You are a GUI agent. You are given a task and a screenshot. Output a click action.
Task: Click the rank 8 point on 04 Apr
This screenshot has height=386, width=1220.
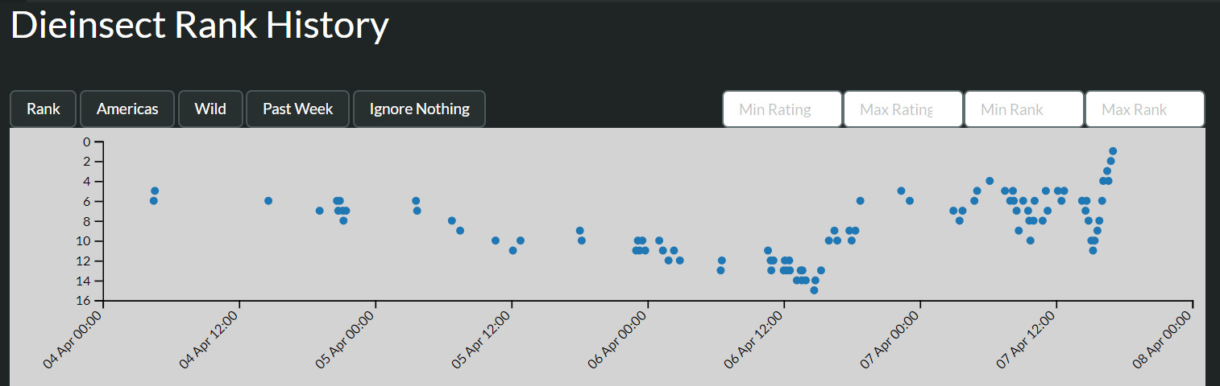[343, 220]
